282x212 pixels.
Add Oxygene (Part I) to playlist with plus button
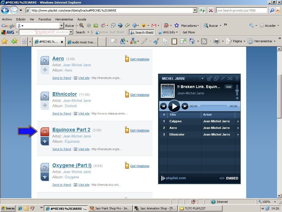point(45,177)
